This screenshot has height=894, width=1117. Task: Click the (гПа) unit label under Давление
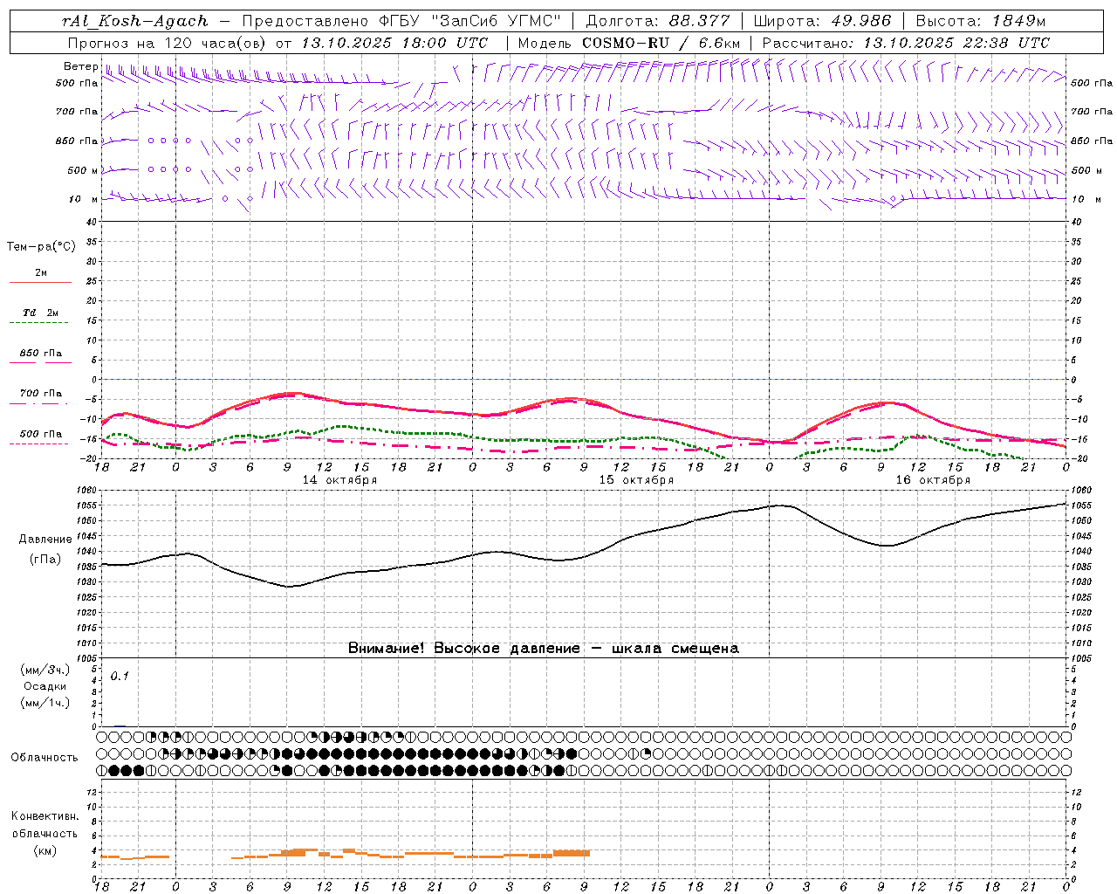coord(45,559)
